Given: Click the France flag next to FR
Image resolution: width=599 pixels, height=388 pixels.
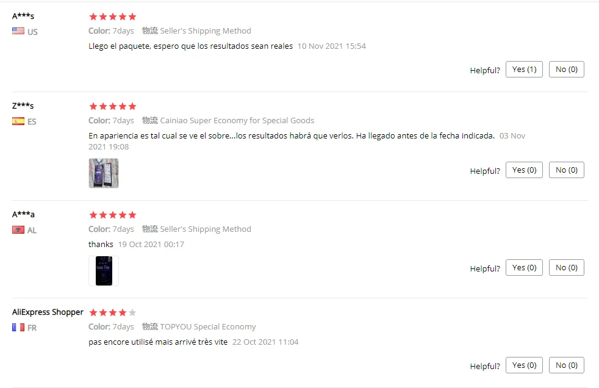Looking at the screenshot, I should [18, 327].
